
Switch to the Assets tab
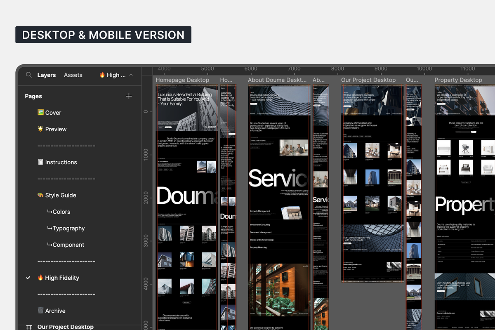(x=73, y=75)
